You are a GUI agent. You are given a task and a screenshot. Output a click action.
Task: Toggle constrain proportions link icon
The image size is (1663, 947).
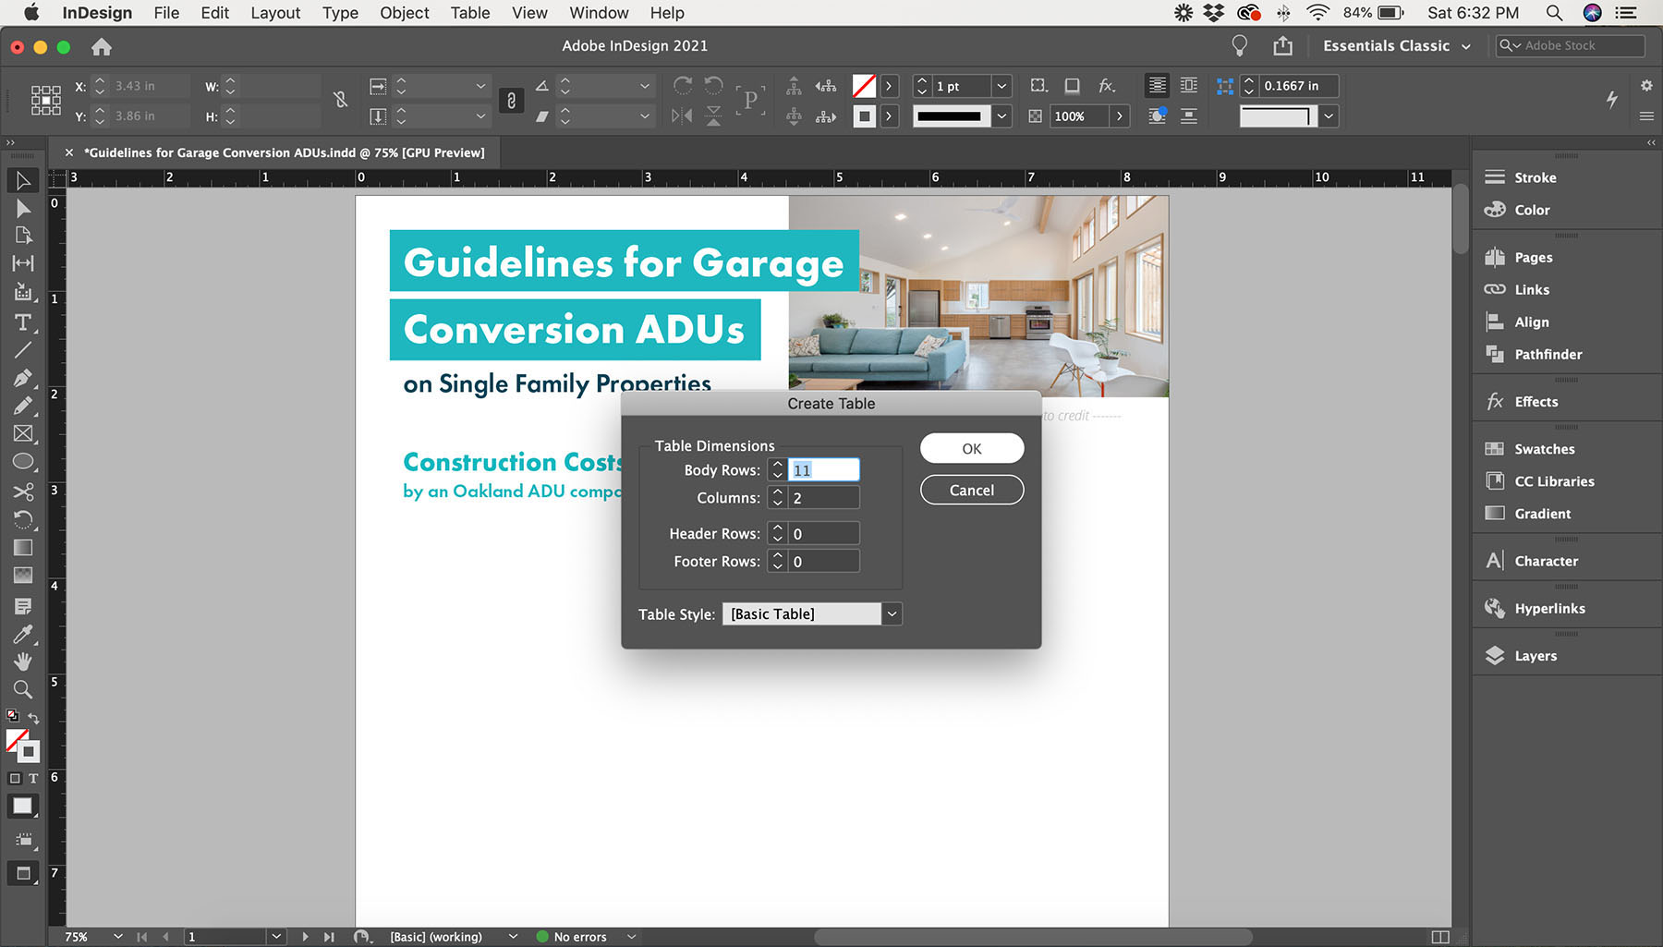click(x=340, y=100)
